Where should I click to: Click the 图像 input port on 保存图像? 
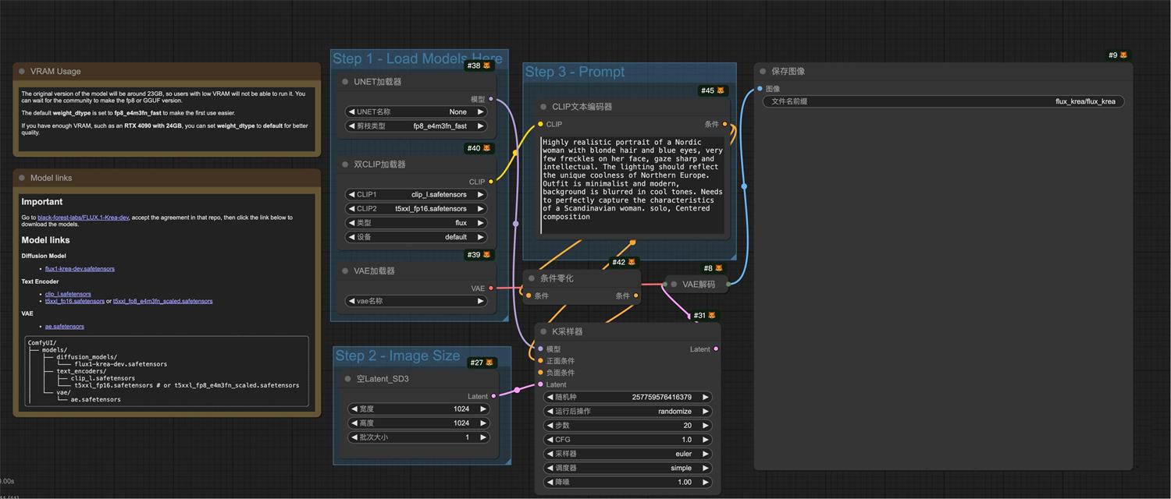click(x=760, y=89)
